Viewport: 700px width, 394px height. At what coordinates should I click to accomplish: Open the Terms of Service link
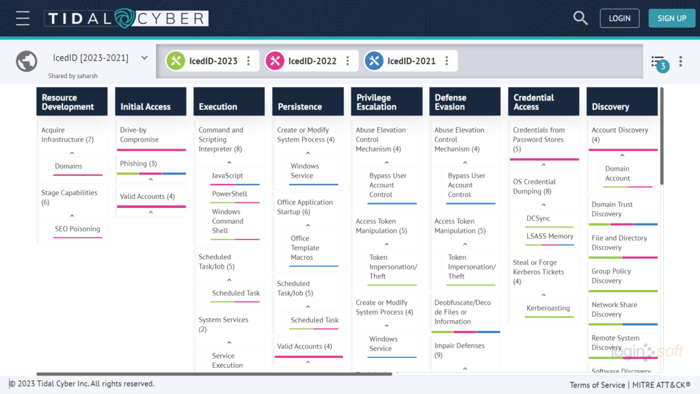(x=597, y=385)
